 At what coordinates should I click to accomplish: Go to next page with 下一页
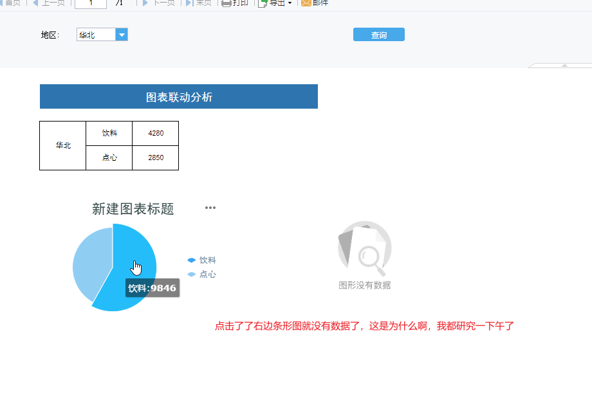click(159, 3)
